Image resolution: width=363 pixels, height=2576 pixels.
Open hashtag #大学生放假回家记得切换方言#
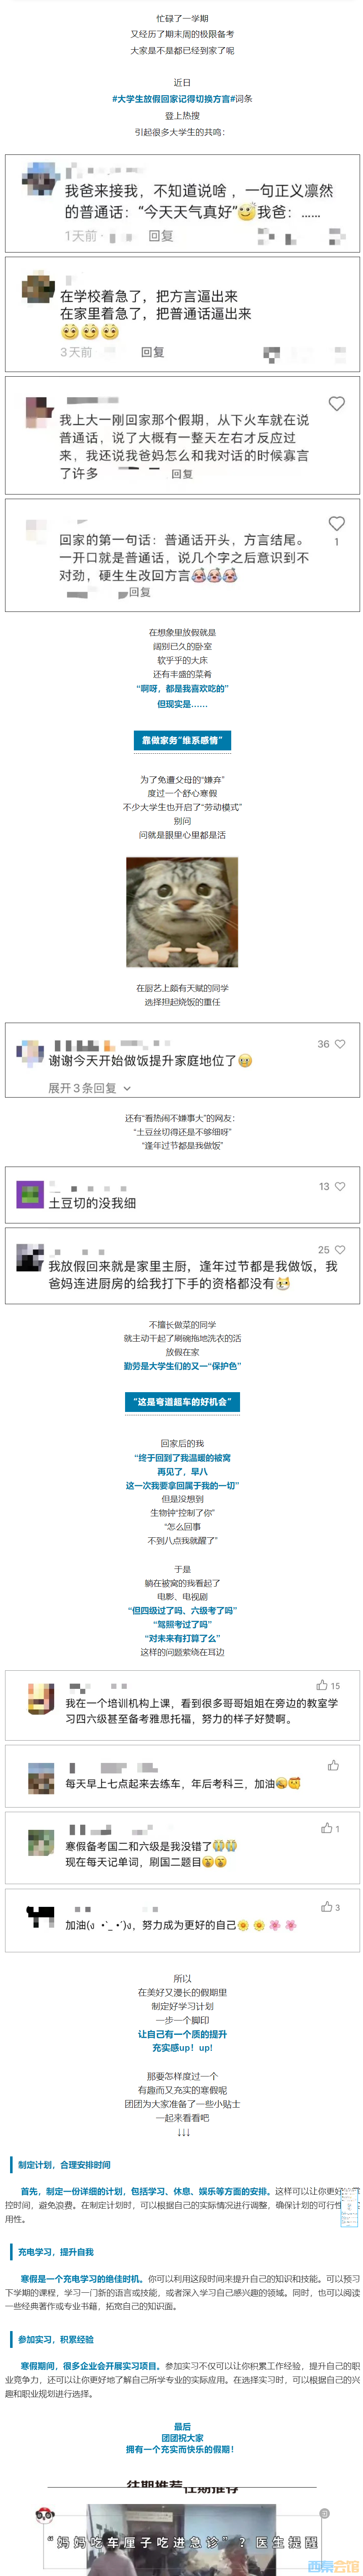(x=172, y=99)
